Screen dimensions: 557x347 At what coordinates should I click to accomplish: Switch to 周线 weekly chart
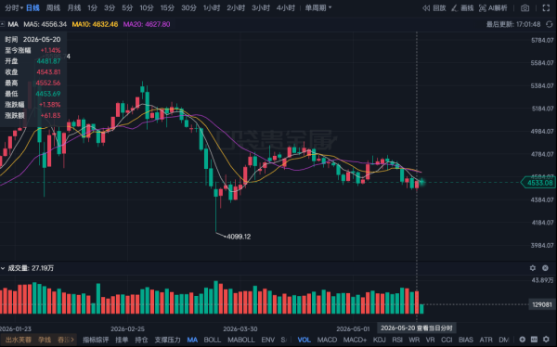pyautogui.click(x=53, y=7)
